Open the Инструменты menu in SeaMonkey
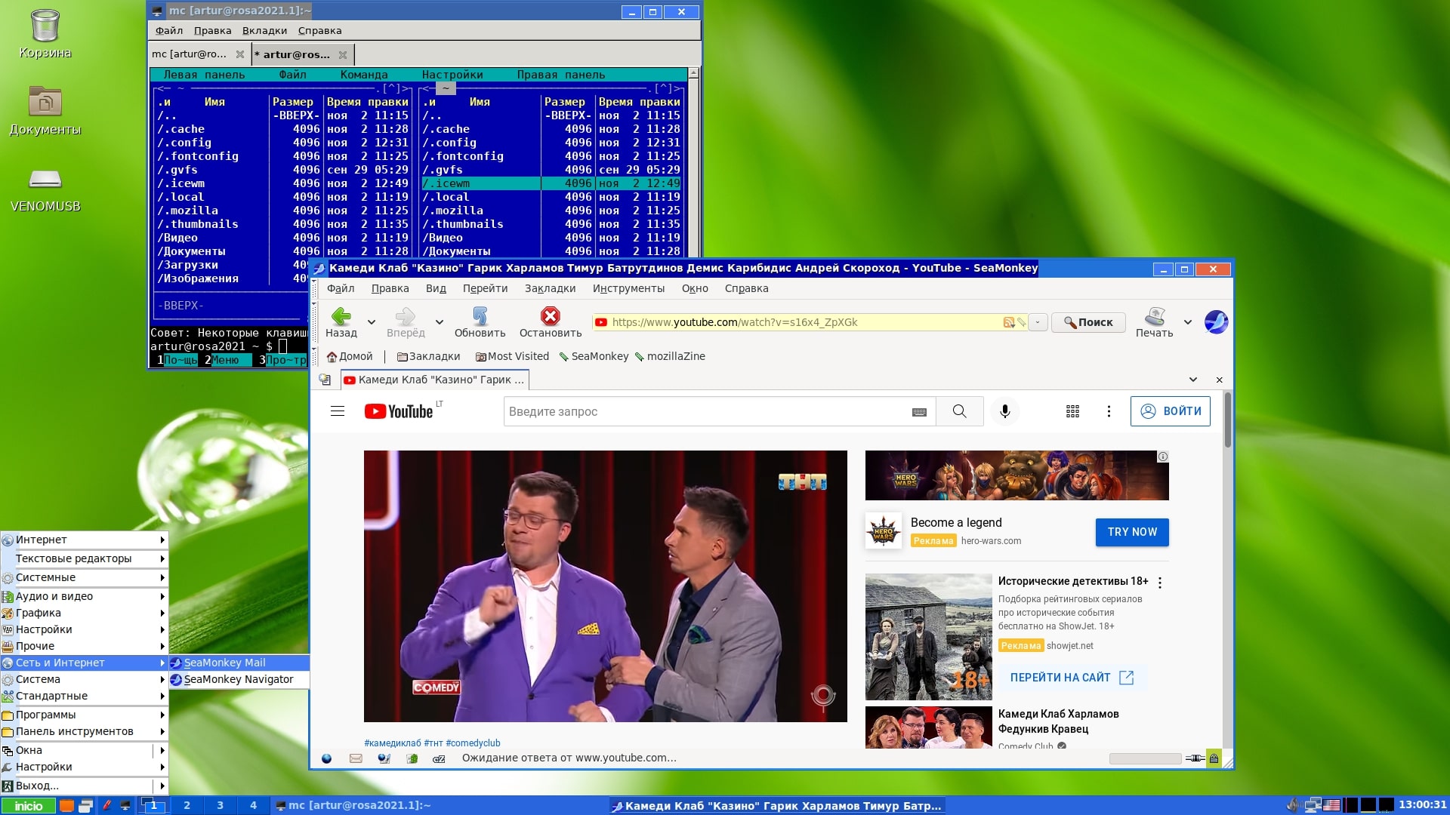Viewport: 1450px width, 815px height. click(628, 288)
